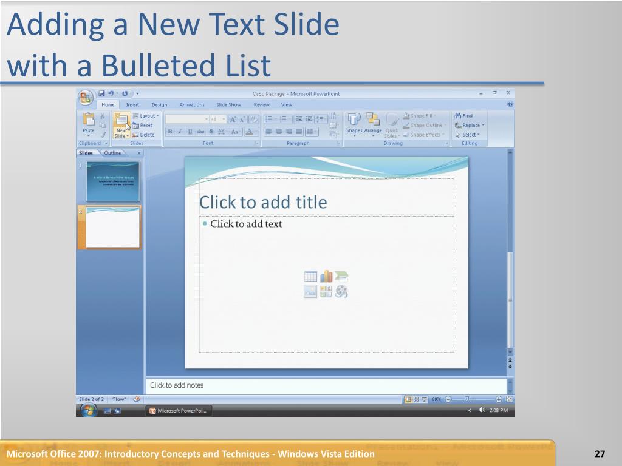The image size is (622, 466).
Task: Open the Replace dropdown
Action: (470, 125)
